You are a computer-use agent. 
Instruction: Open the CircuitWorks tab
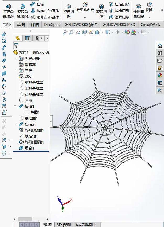pos(151,24)
